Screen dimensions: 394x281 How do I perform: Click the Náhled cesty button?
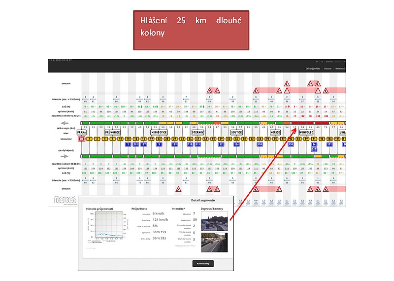[x=203, y=264]
